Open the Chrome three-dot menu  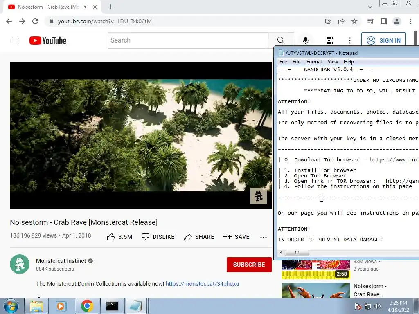(x=410, y=21)
